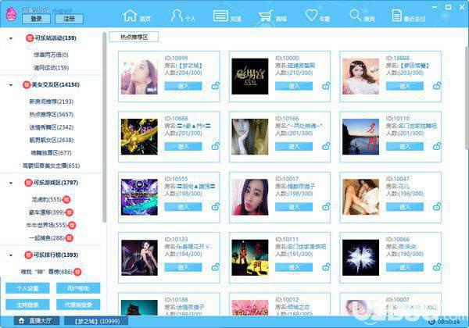The height and width of the screenshot is (328, 469).
Task: Collapse the 可乐站活动(159) group
Action: tap(11, 38)
